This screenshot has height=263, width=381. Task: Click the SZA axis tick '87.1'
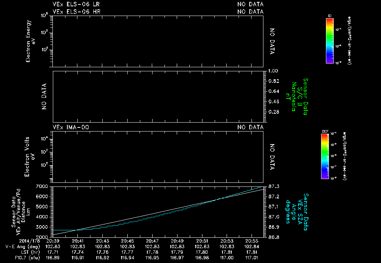coord(274,207)
